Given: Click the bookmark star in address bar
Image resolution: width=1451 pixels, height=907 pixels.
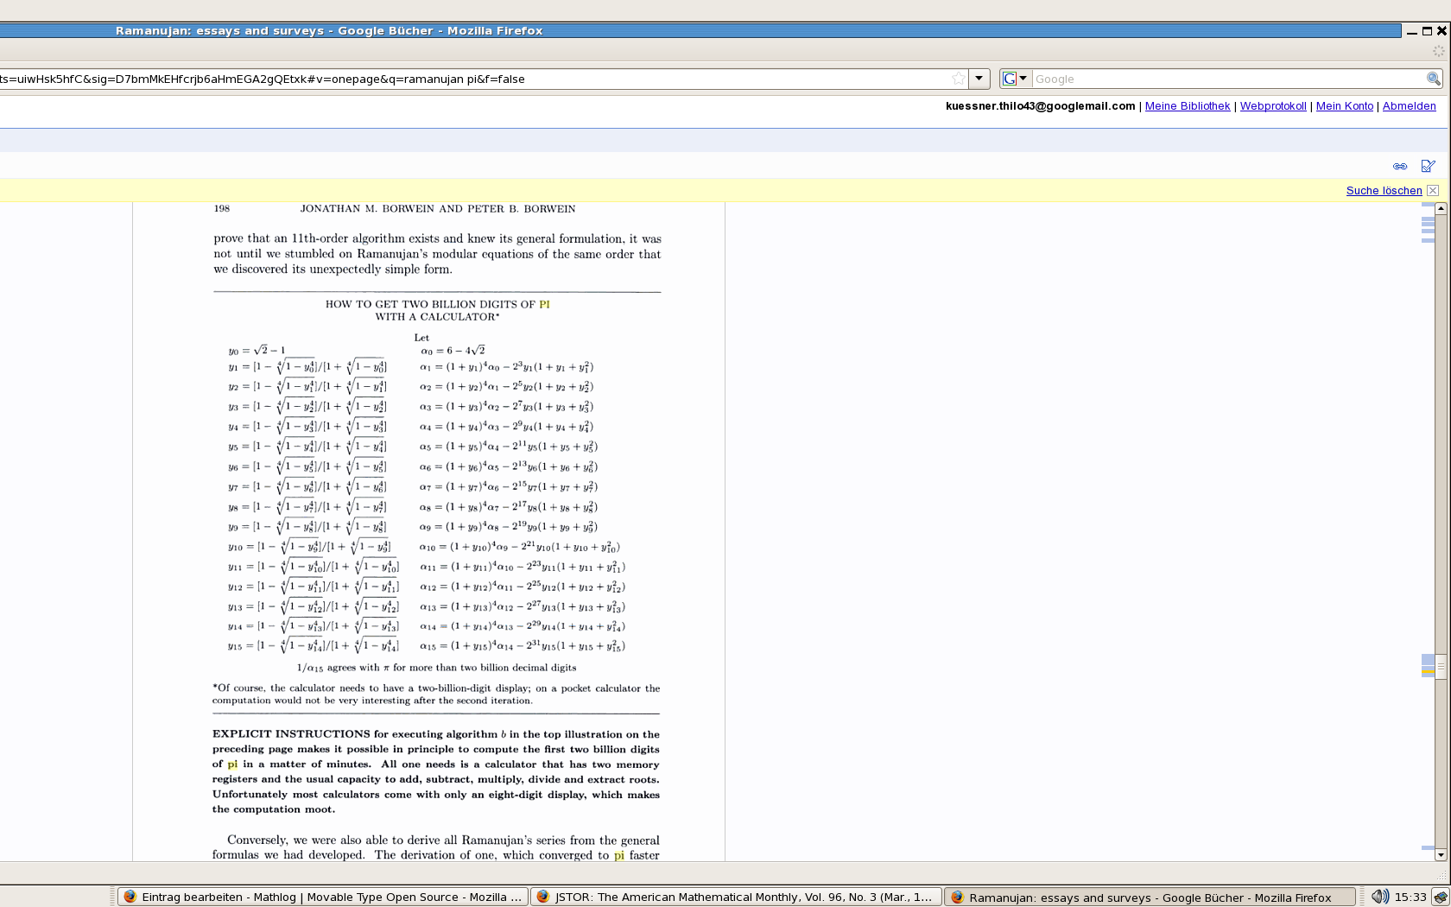Looking at the screenshot, I should (958, 79).
